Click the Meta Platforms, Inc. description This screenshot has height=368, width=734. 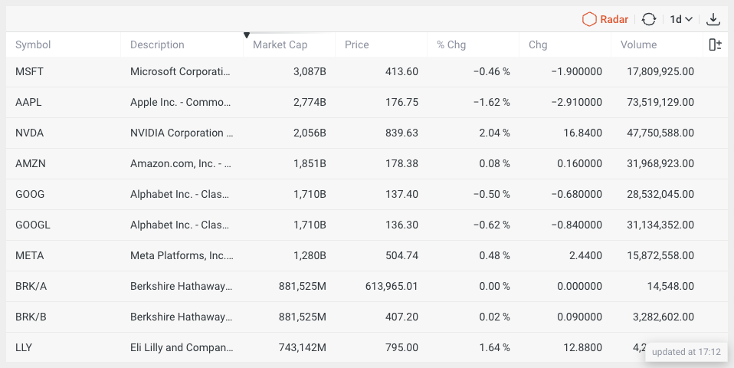point(182,255)
